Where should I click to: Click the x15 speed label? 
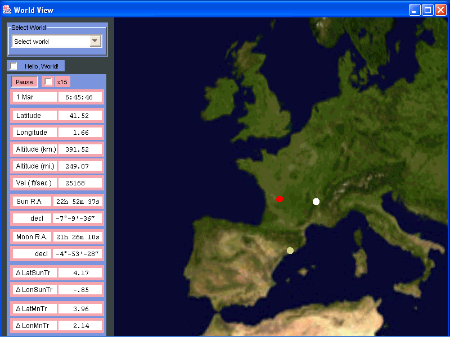tap(62, 82)
